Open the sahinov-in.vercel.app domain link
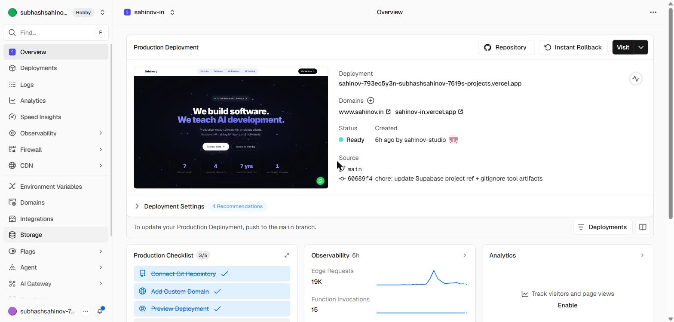This screenshot has height=322, width=674. pos(425,112)
